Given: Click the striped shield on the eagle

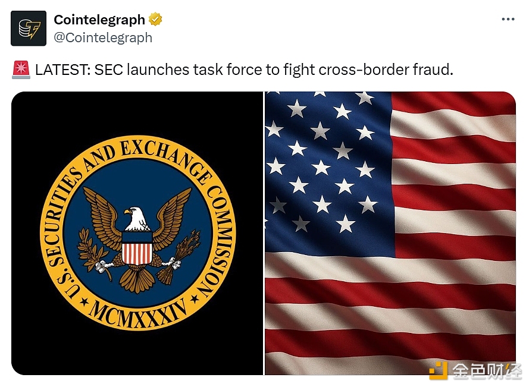Looking at the screenshot, I should pos(137,248).
